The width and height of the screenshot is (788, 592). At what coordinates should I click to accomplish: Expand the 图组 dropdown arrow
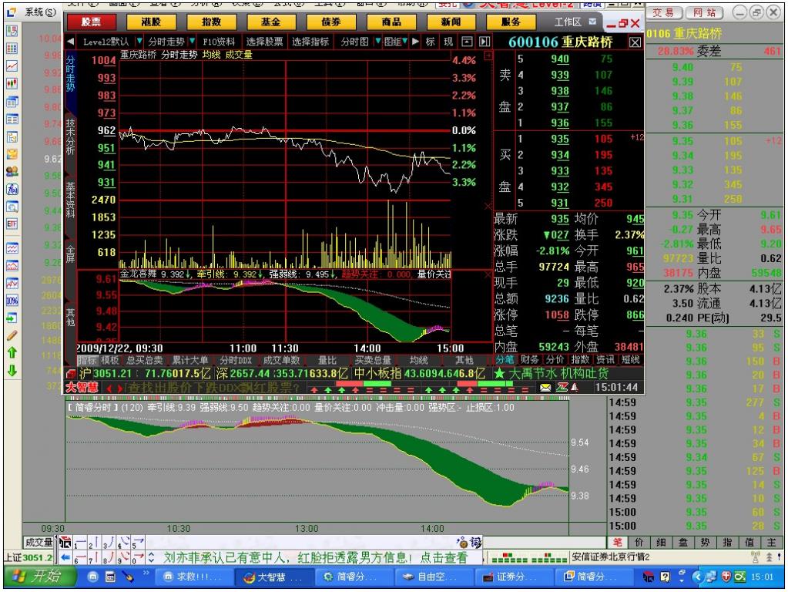[405, 42]
